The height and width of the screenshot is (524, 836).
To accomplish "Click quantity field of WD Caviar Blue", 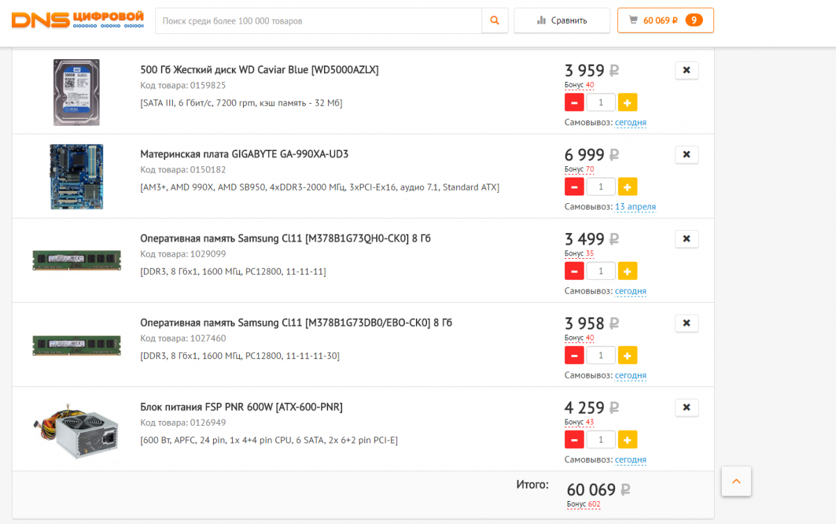I will tap(601, 103).
